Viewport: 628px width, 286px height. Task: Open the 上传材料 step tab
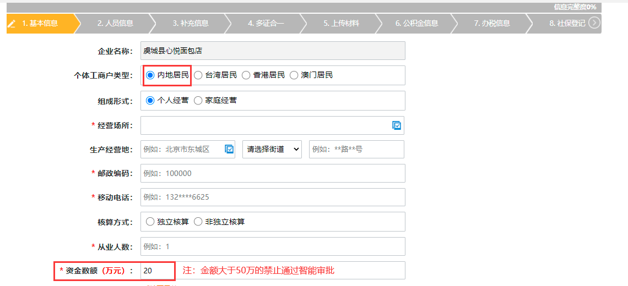click(341, 23)
